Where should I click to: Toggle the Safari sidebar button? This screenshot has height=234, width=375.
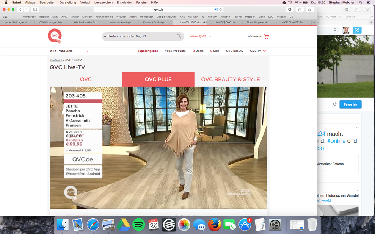[35, 9]
